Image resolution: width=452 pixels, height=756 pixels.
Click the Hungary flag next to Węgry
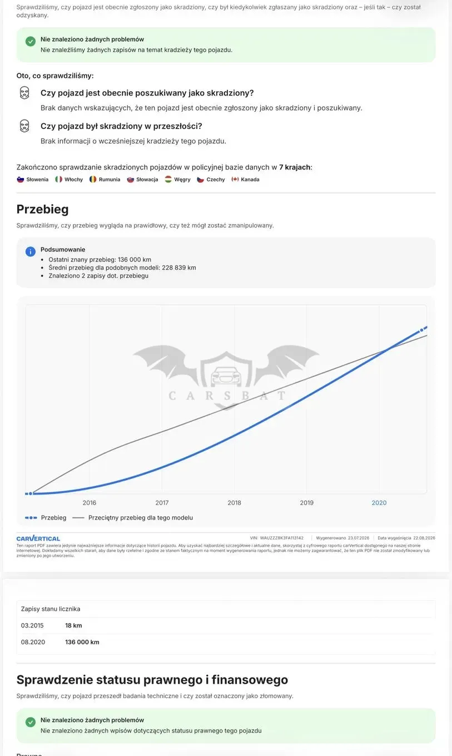[x=168, y=180]
